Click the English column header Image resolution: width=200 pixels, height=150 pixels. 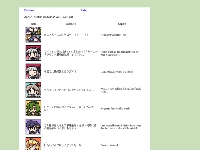[x=122, y=24]
